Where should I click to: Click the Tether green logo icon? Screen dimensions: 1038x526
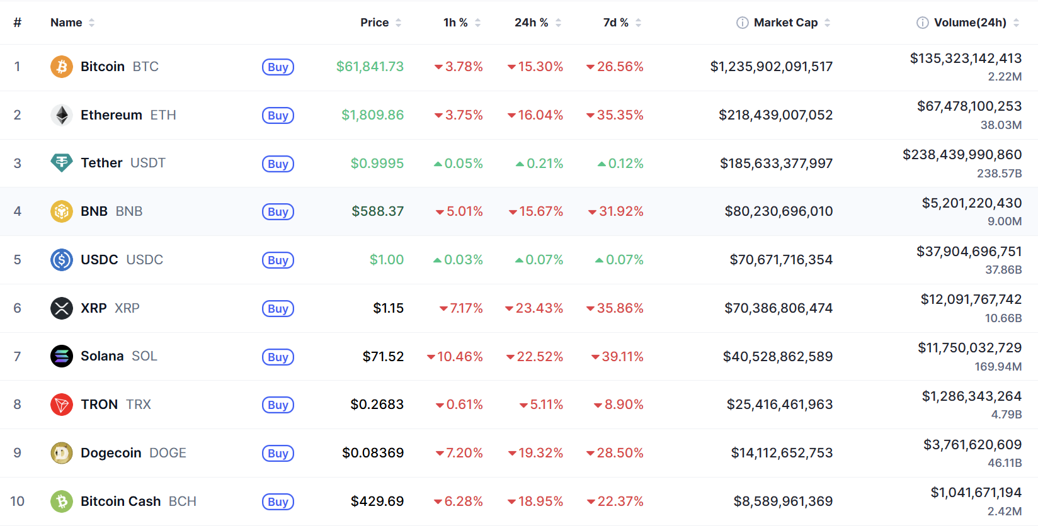(62, 163)
